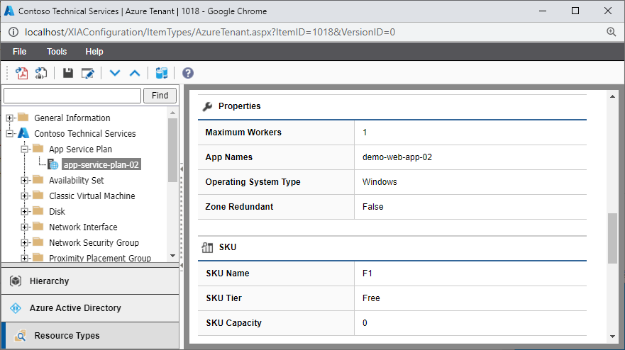Select the Availability Set tree item

coord(77,181)
